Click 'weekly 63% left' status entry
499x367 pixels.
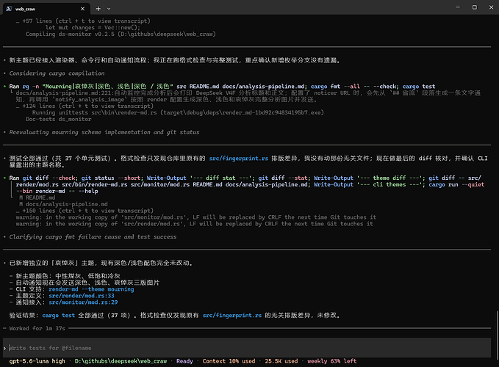[x=331, y=361]
